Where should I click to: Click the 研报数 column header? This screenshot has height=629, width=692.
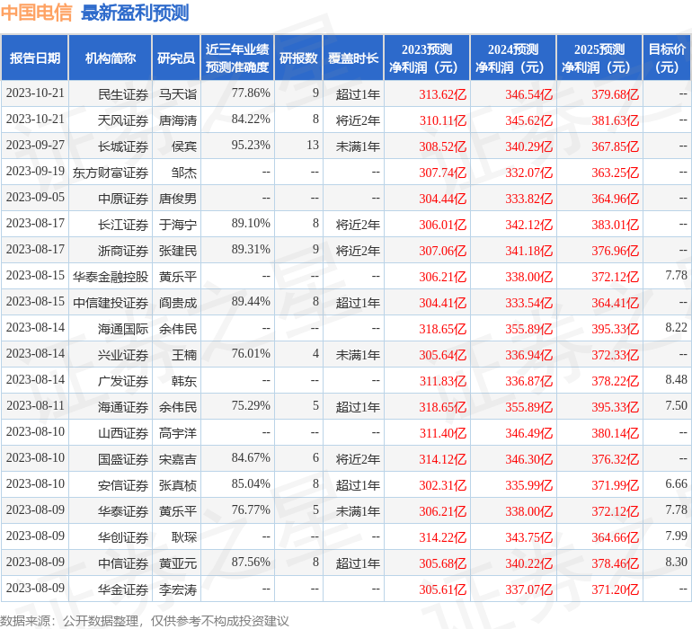click(x=298, y=58)
